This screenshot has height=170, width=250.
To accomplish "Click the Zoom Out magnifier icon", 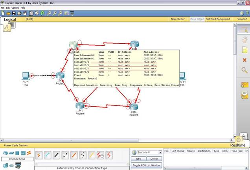I will [60, 13].
